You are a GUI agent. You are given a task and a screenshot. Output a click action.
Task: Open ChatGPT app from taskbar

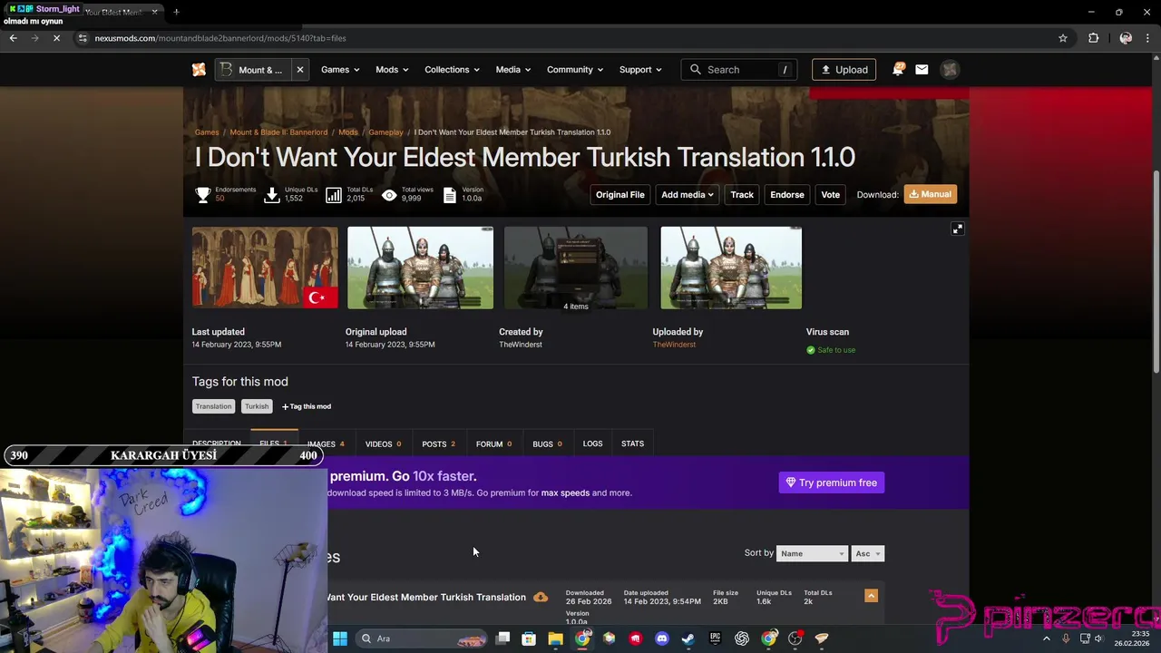(x=742, y=638)
